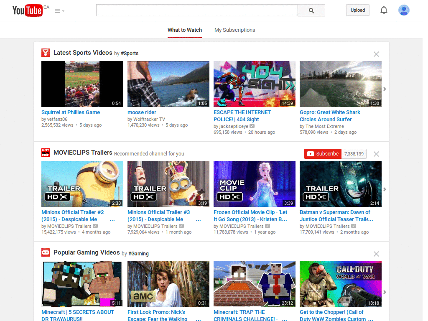Open Get to the Chopper title link
This screenshot has height=321, width=428.
[333, 315]
